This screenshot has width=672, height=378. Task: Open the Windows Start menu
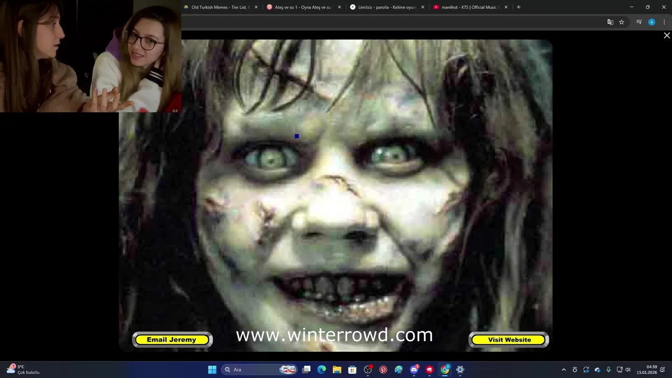pos(212,370)
